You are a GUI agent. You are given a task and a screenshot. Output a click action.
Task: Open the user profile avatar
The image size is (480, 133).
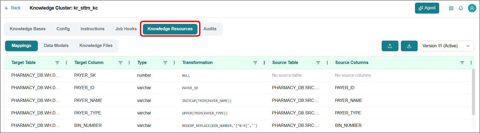point(472,8)
